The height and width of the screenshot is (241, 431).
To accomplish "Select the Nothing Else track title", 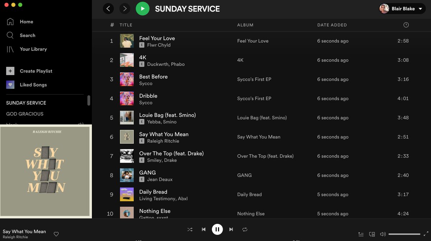I will click(x=155, y=211).
